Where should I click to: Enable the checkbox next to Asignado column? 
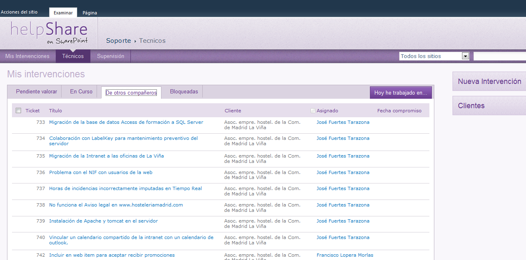click(313, 111)
